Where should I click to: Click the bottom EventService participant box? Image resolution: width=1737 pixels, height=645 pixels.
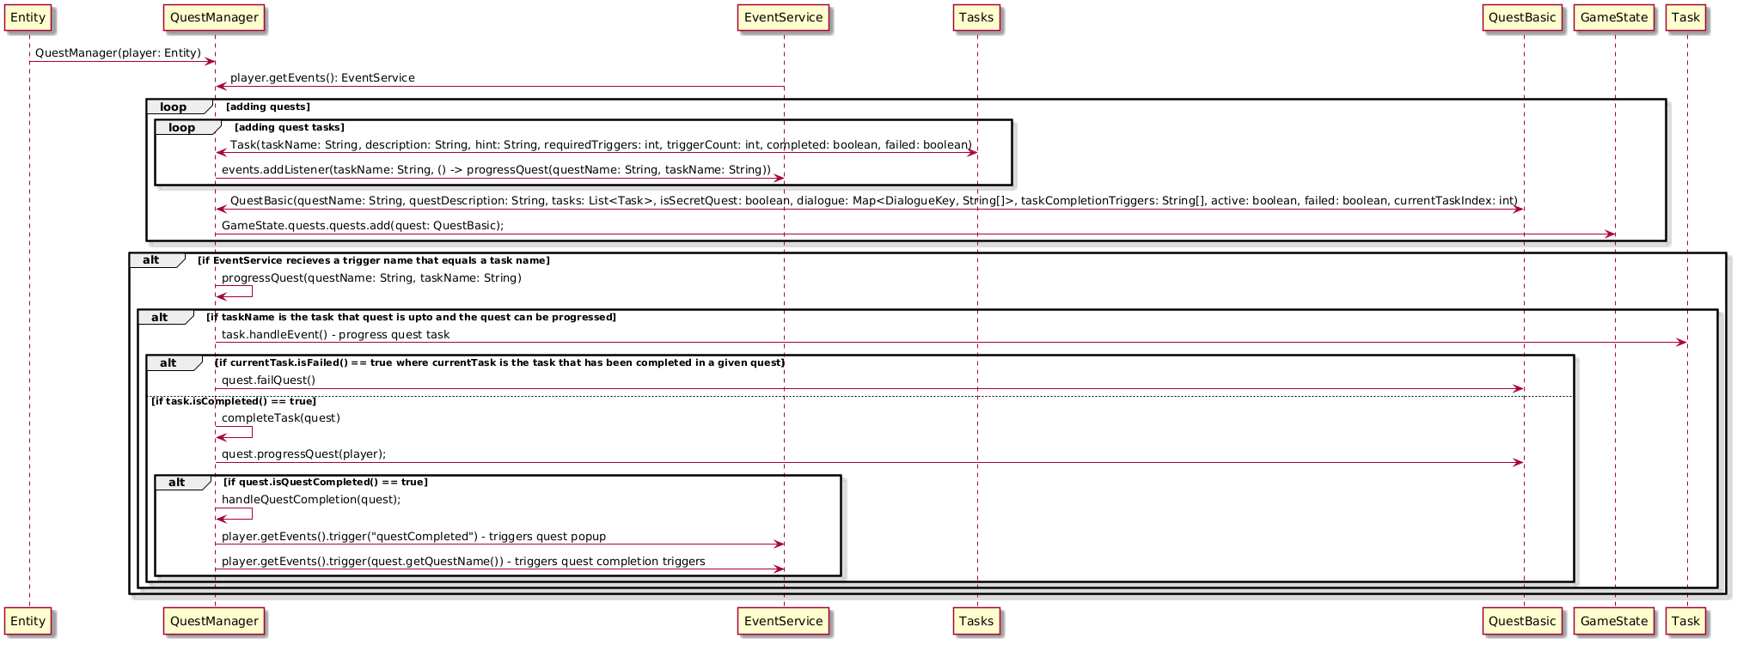click(x=783, y=620)
